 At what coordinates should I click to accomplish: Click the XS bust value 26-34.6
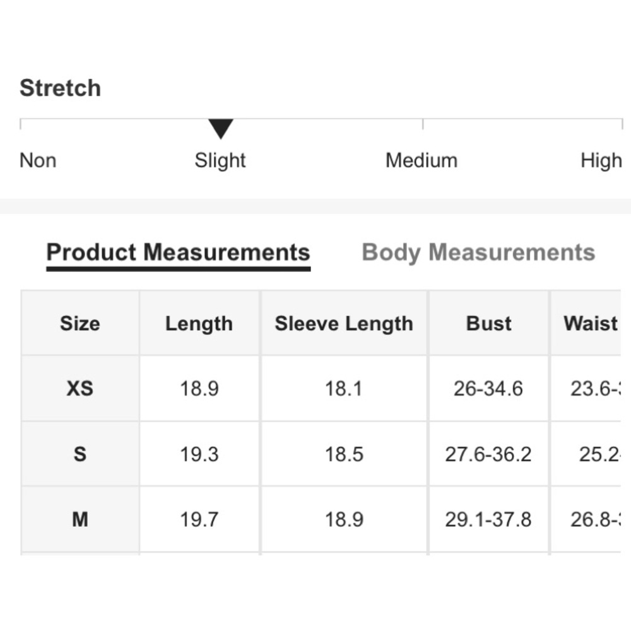488,389
